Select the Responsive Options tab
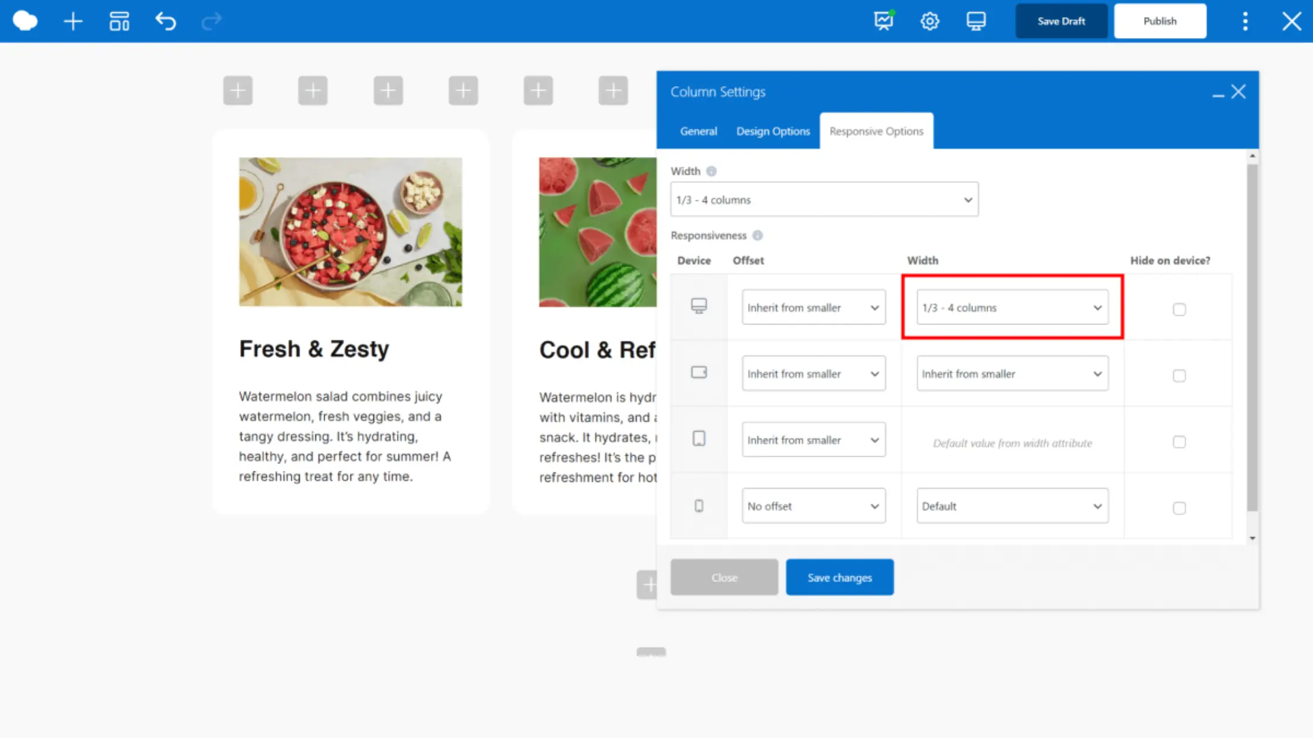Image resolution: width=1313 pixels, height=738 pixels. pos(876,131)
